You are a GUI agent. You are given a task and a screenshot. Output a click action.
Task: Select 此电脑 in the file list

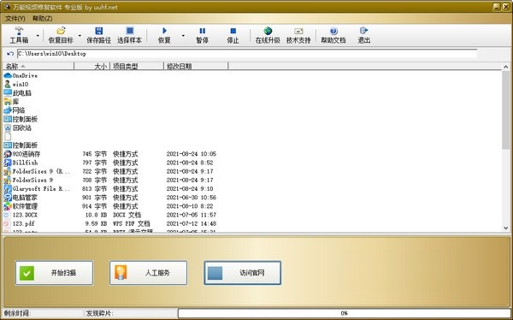(x=18, y=93)
